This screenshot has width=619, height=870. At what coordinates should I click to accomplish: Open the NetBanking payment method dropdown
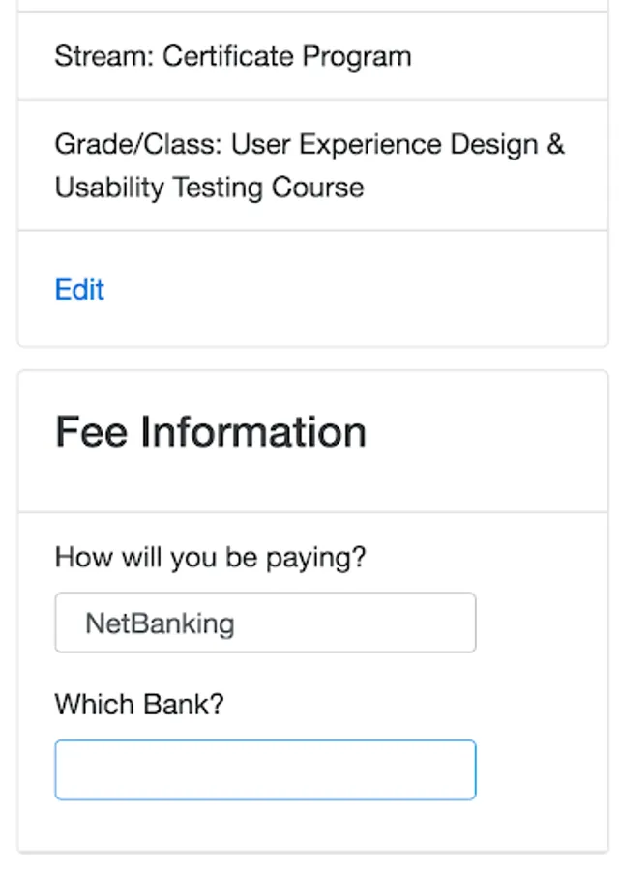click(265, 623)
